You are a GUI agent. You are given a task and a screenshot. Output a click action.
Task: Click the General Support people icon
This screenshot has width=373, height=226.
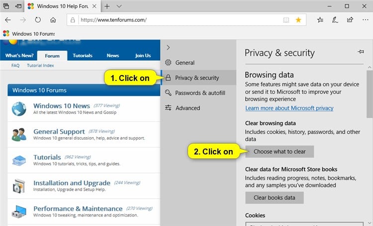click(x=19, y=135)
